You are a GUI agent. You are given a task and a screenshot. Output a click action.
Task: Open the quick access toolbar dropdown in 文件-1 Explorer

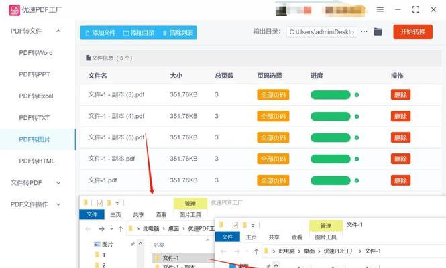pyautogui.click(x=253, y=226)
